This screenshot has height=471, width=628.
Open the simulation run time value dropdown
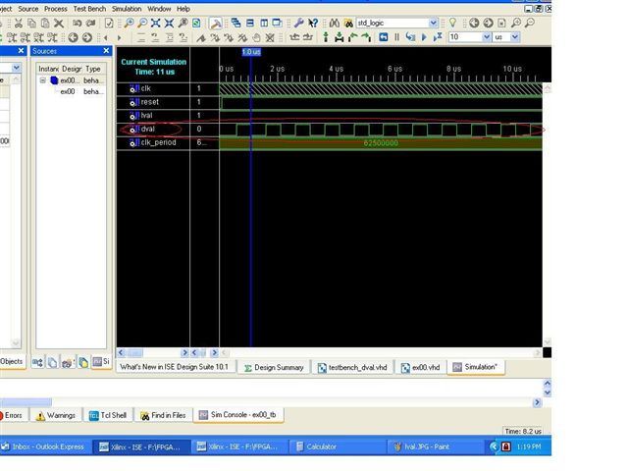click(x=485, y=37)
